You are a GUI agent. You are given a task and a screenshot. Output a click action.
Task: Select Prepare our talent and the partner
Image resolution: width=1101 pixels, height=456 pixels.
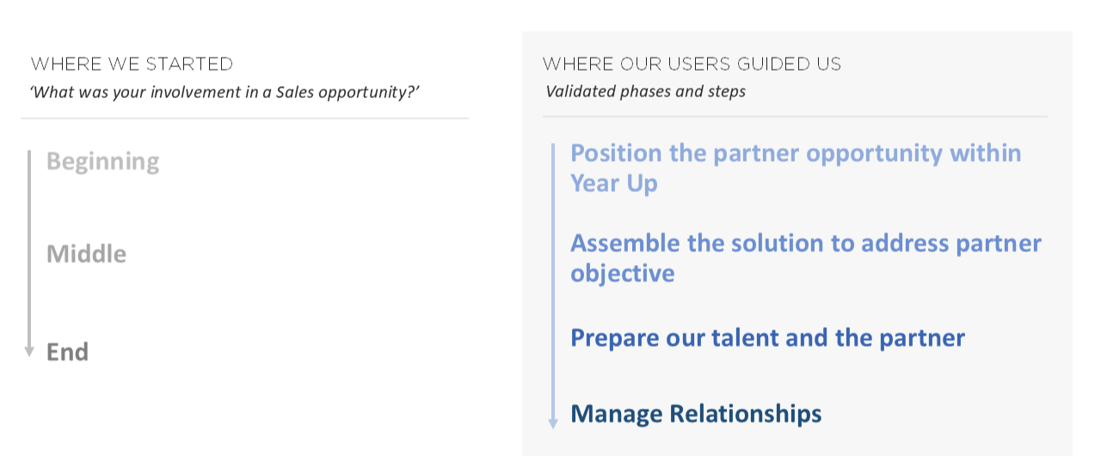767,337
